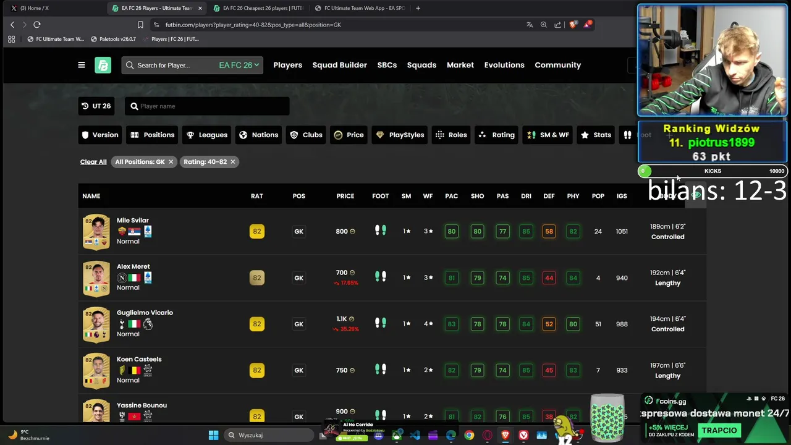The image size is (791, 445).
Task: Sort table by IGS column
Action: point(622,196)
